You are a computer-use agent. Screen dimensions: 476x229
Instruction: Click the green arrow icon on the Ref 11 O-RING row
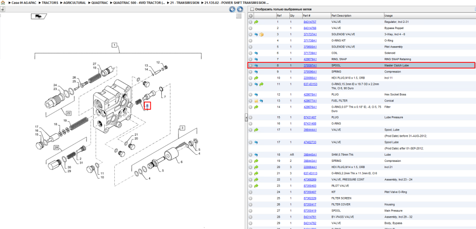(261, 84)
